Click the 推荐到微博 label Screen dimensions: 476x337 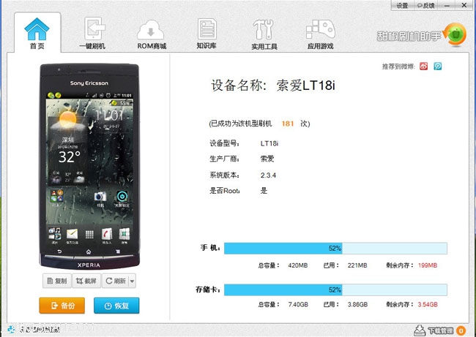pyautogui.click(x=398, y=67)
